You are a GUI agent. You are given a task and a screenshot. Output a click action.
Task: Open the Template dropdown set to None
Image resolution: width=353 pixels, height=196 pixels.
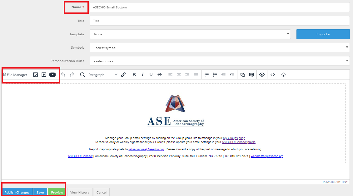coord(190,34)
